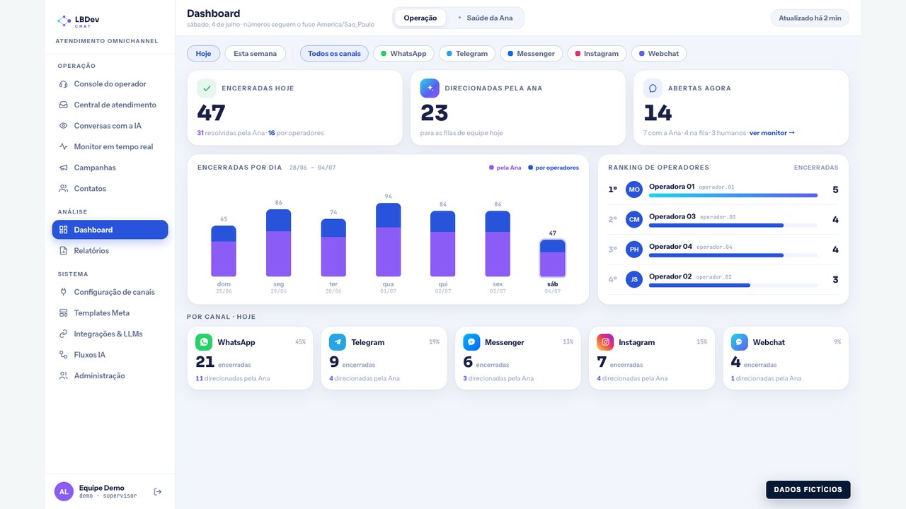This screenshot has width=906, height=509.
Task: Click the document icon beside Relatórios
Action: 64,251
